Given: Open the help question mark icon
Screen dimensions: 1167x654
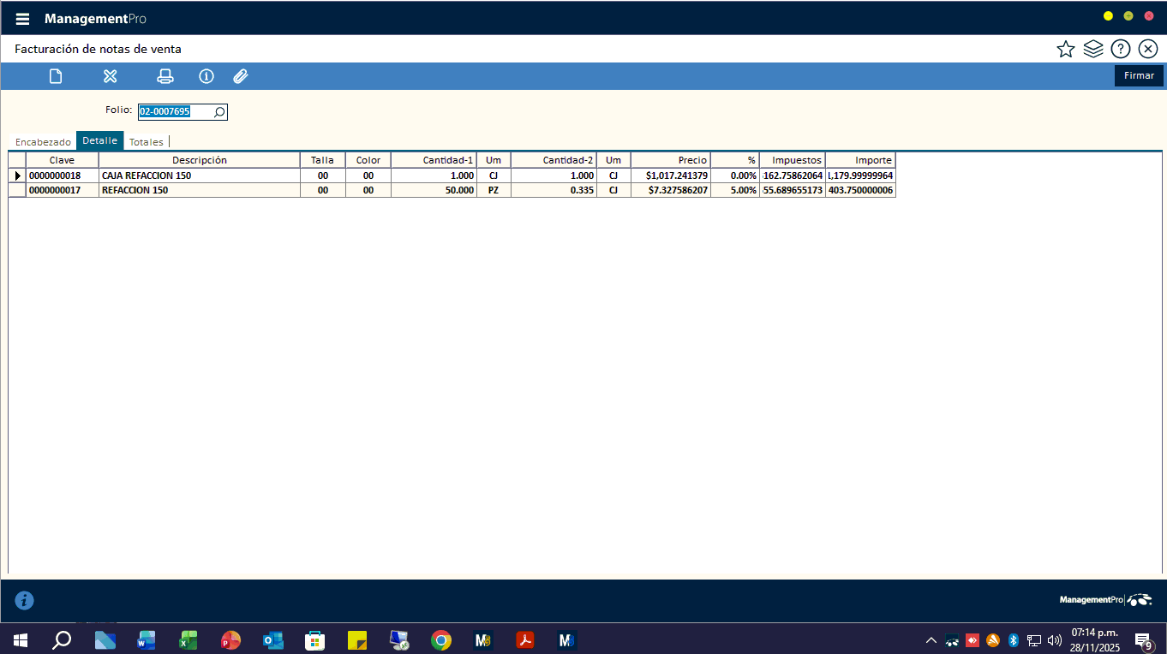Looking at the screenshot, I should pos(1120,50).
